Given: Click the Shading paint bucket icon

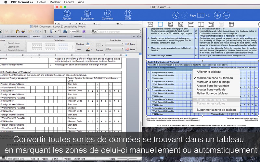Looking at the screenshot, I should click(88, 44).
